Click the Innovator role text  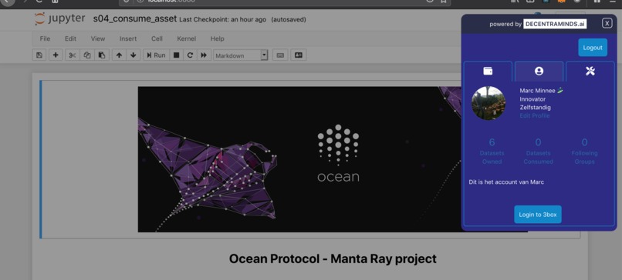(532, 99)
